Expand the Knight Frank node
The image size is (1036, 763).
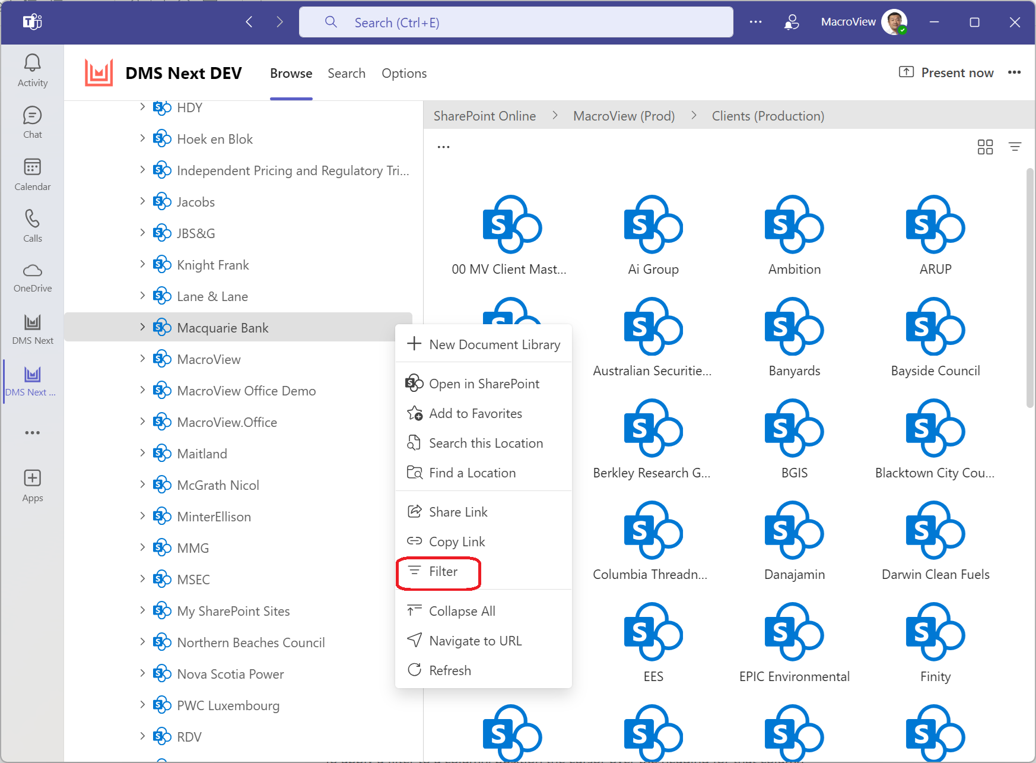click(142, 264)
